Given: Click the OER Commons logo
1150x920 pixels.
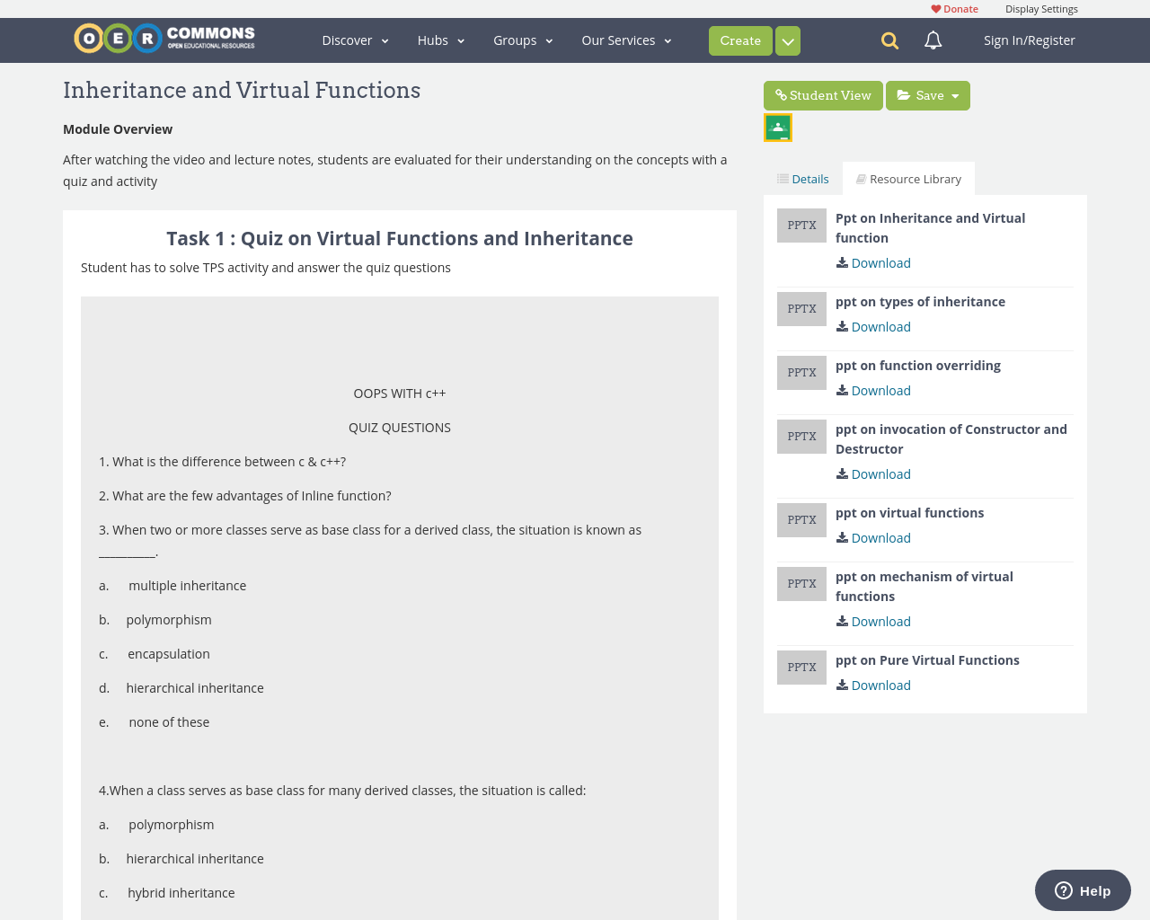Looking at the screenshot, I should coord(164,37).
